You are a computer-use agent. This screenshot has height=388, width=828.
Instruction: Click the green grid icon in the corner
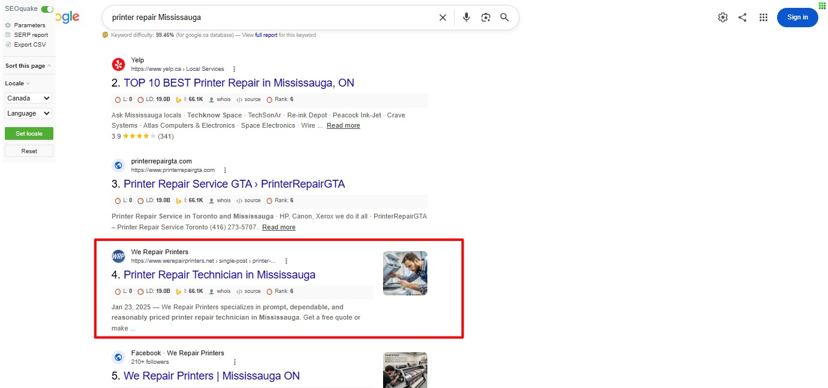coord(821,5)
